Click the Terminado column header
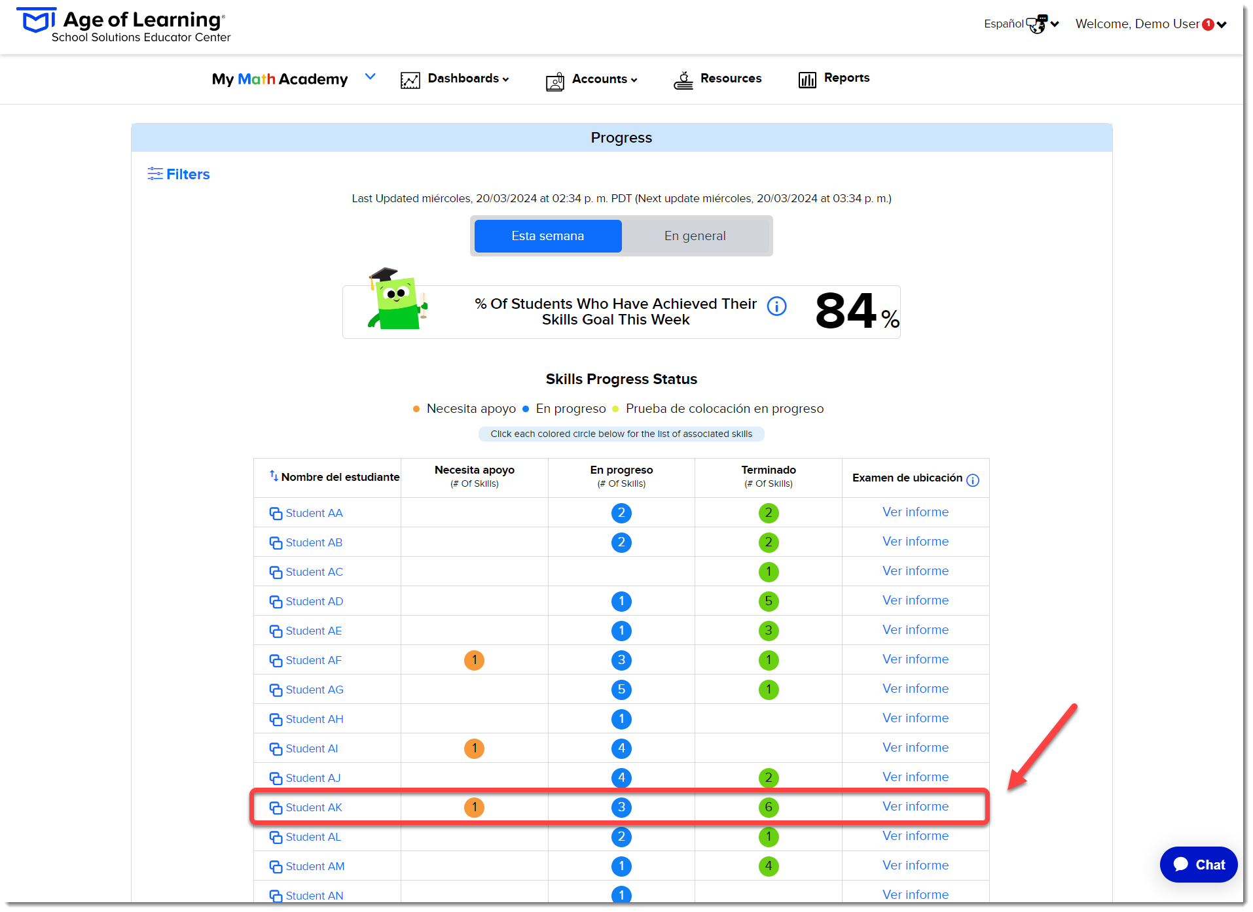The height and width of the screenshot is (912, 1253). coord(769,476)
